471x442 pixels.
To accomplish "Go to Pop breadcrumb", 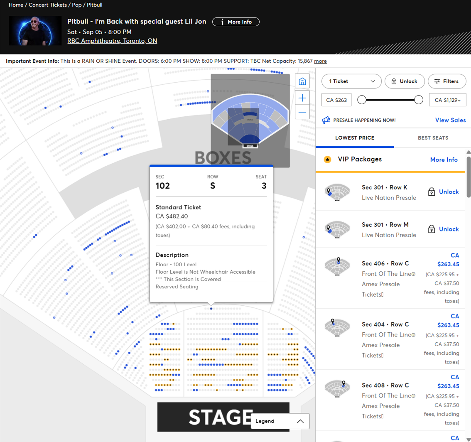I will point(76,5).
